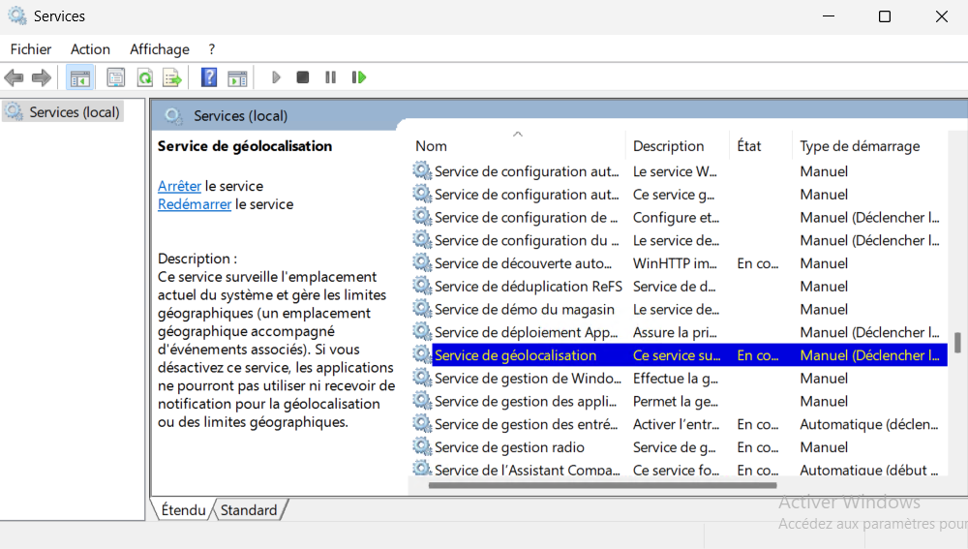Click the show/hide console tree icon
Image resolution: width=968 pixels, height=549 pixels.
pyautogui.click(x=80, y=77)
